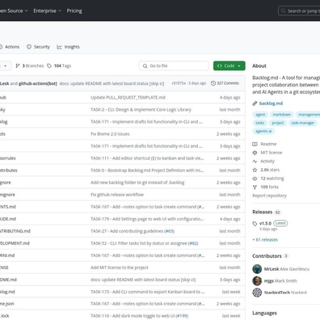Select the agent topic tag
The height and width of the screenshot is (320, 320).
(260, 115)
